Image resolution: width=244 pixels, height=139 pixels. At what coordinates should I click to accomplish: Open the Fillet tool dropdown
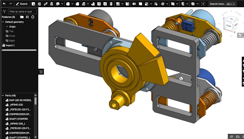pyautogui.click(x=72, y=4)
